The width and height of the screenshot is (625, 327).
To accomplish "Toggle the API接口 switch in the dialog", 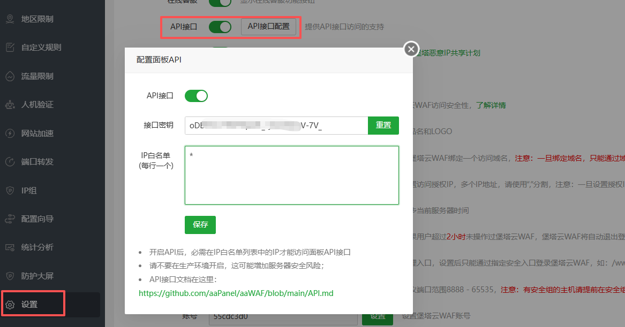I will [196, 96].
